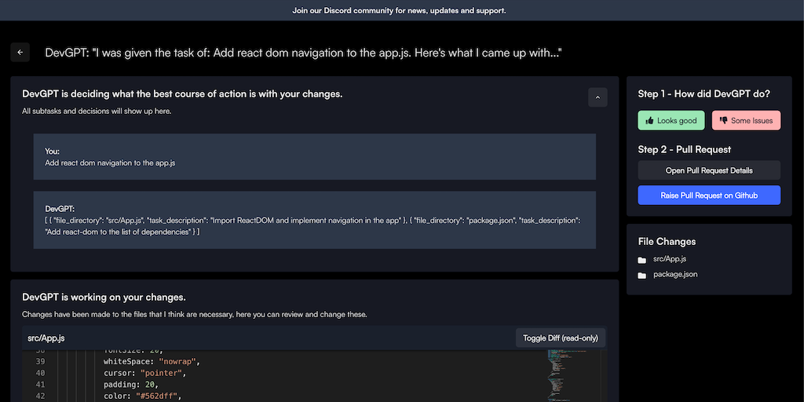Click the back arrow icon
The width and height of the screenshot is (804, 402).
pos(20,53)
